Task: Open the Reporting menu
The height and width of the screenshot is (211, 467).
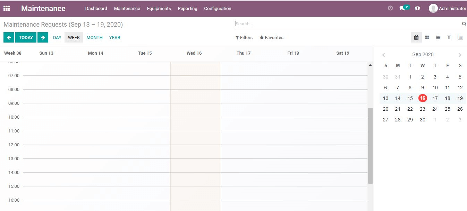Action: tap(187, 8)
